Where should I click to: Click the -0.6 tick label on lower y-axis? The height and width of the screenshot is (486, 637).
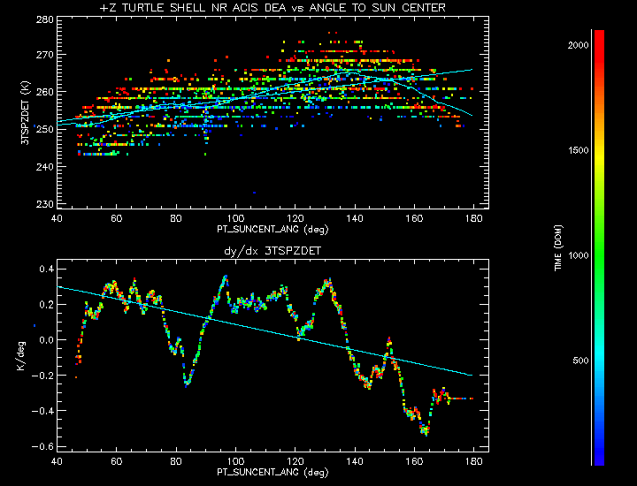42,446
